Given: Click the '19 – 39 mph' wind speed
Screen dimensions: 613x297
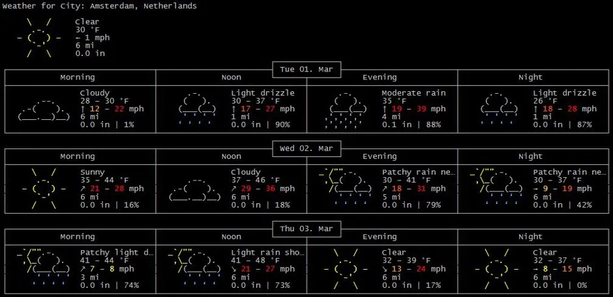Looking at the screenshot, I should (414, 109).
